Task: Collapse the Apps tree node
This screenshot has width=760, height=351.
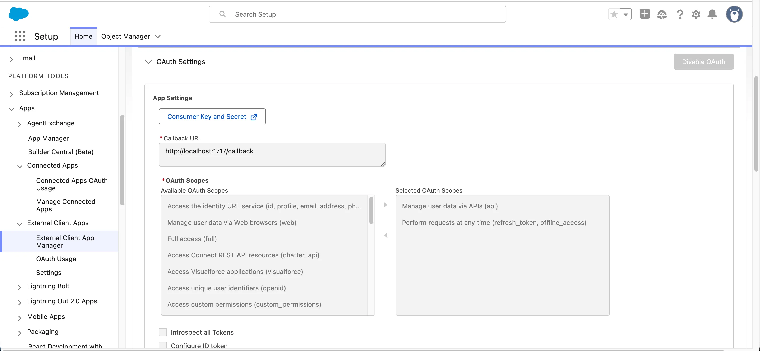Action: click(12, 109)
